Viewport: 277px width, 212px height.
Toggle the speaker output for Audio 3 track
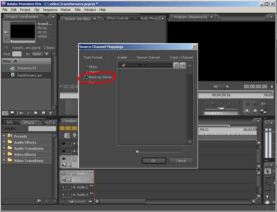tap(63, 195)
